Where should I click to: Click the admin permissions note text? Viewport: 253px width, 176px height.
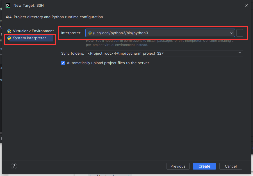159,43
